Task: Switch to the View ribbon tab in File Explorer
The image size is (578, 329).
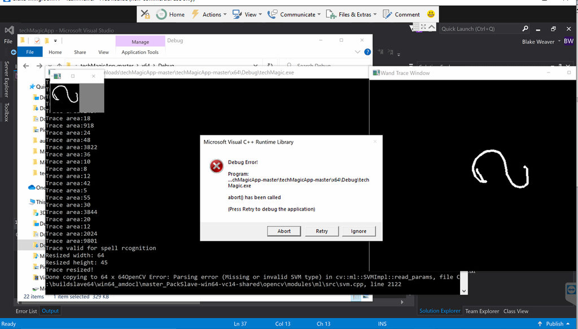Action: coord(104,52)
